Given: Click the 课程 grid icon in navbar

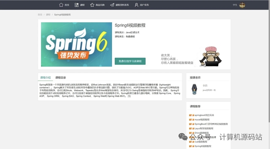Looking at the screenshot, I should click(x=77, y=5).
